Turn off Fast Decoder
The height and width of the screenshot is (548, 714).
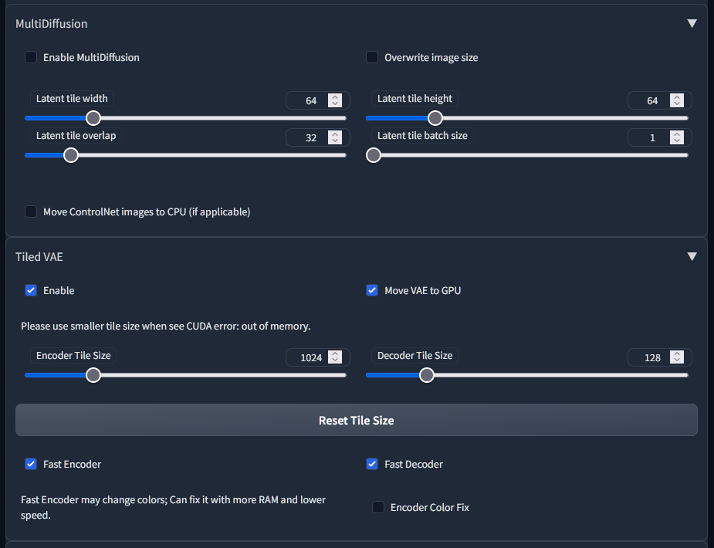tap(372, 464)
